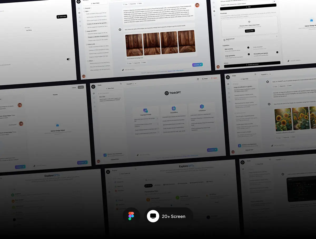Open 'Prepare a collection of background' chat item

coord(98,37)
